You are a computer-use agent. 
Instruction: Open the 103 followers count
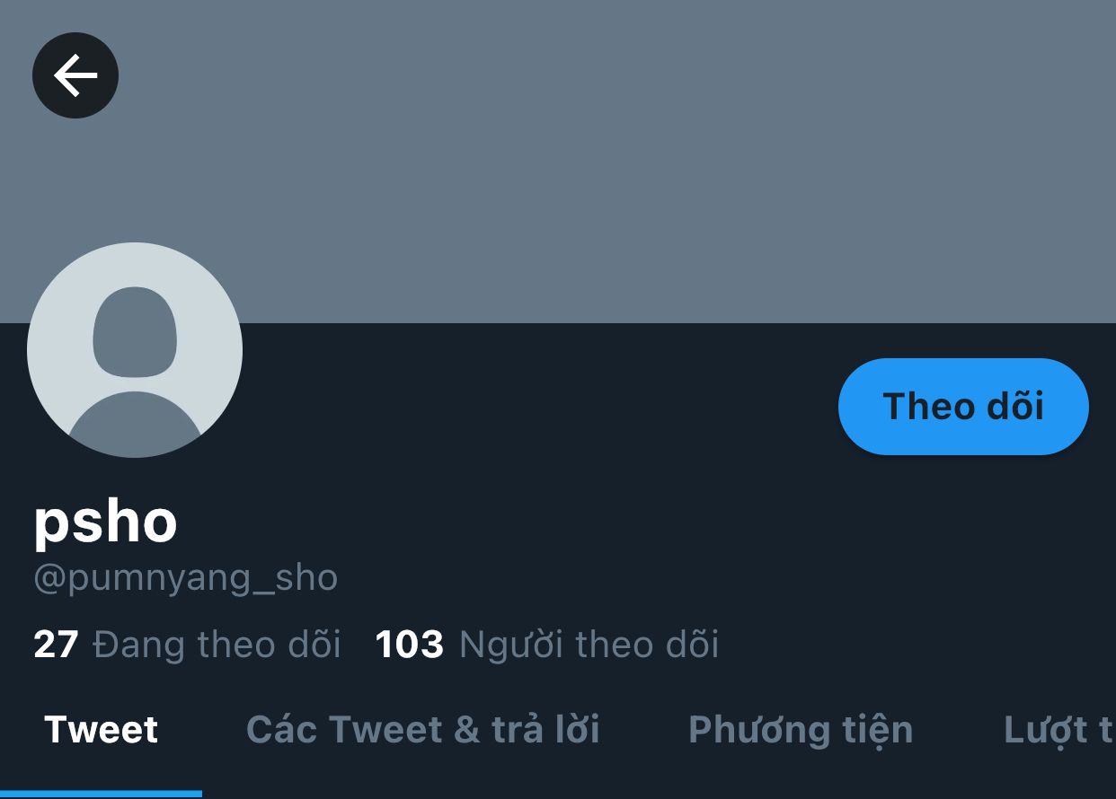(409, 645)
